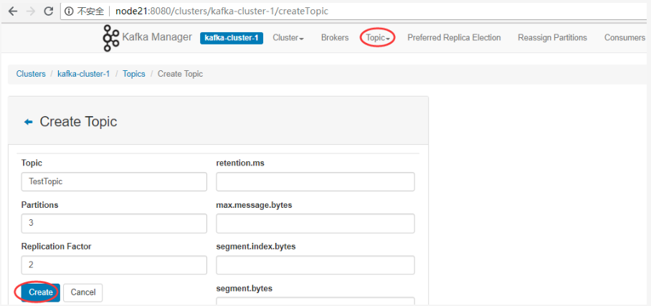Focus the Topic name input field
Image resolution: width=651 pixels, height=306 pixels.
click(x=114, y=182)
